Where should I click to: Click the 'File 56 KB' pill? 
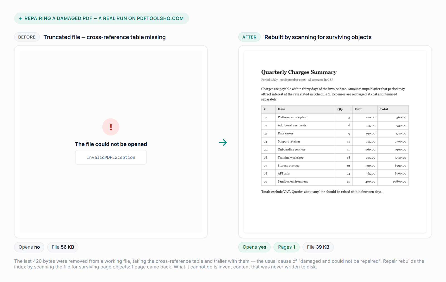pos(63,247)
